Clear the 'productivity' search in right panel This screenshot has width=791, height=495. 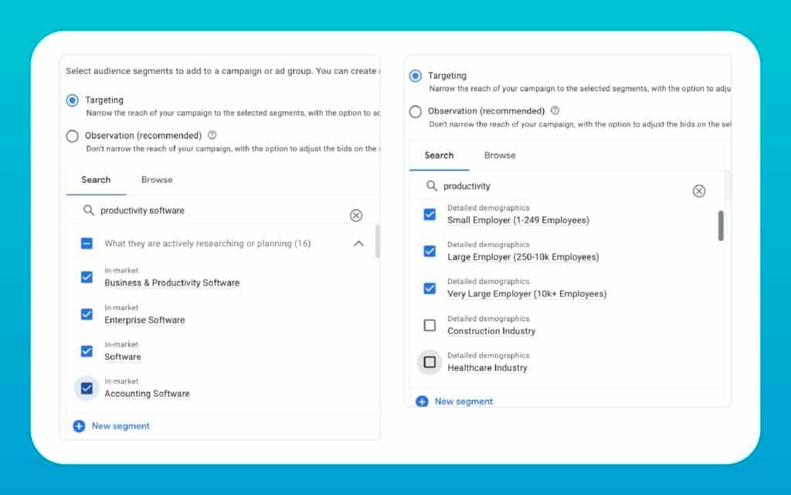pyautogui.click(x=698, y=191)
